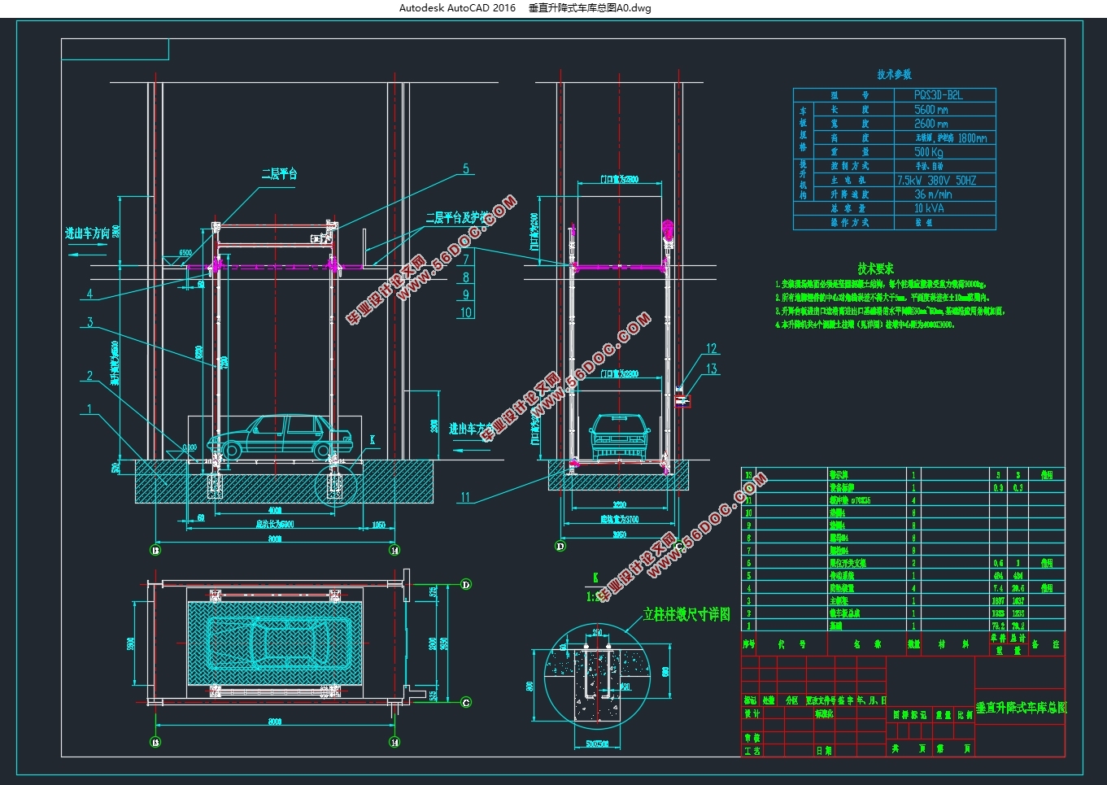Select the "代号" parts list header
1107x785 pixels.
click(x=791, y=643)
